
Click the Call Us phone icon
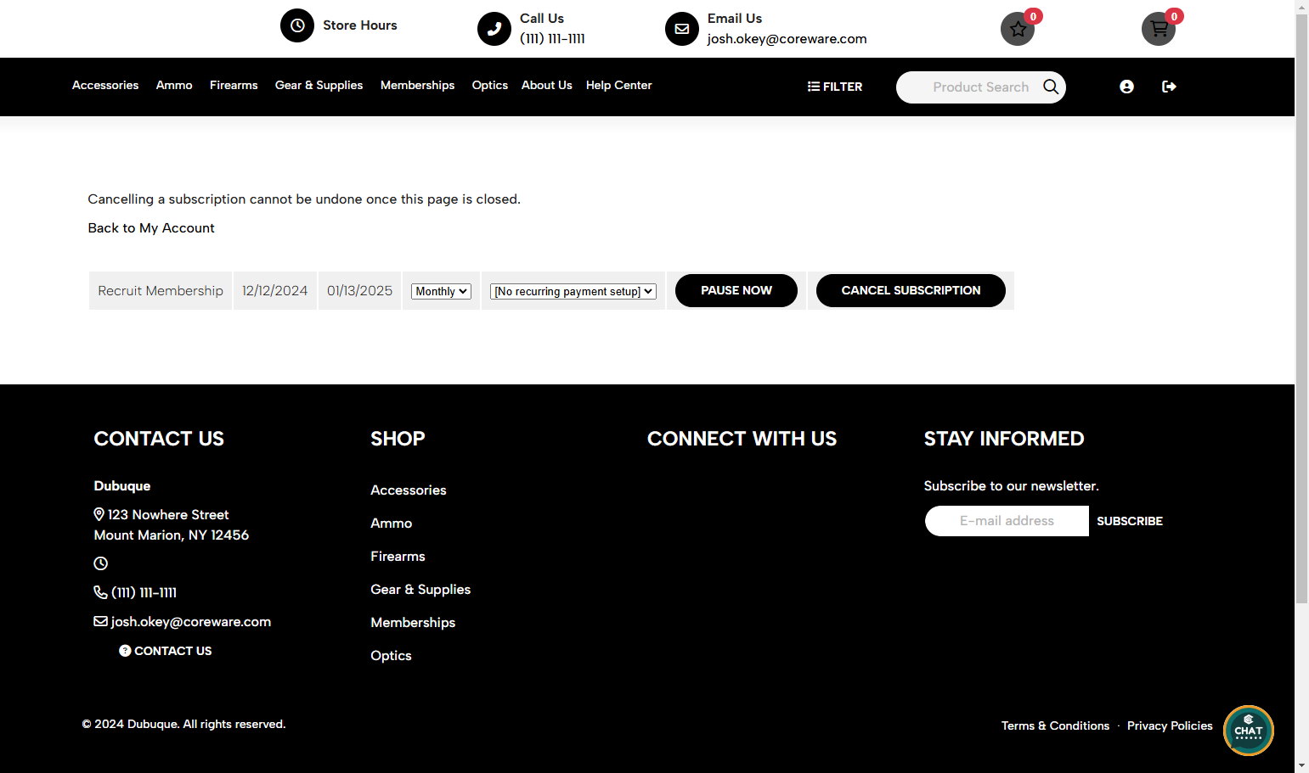pyautogui.click(x=494, y=29)
